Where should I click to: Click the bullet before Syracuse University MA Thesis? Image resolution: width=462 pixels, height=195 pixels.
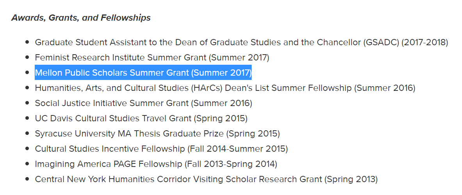[27, 134]
